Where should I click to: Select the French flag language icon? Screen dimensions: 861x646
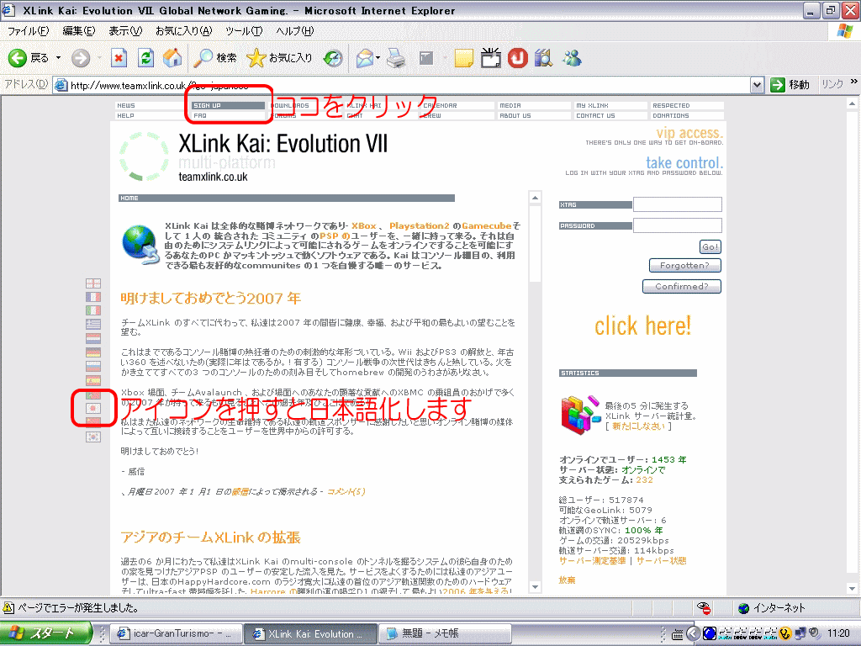pos(93,297)
